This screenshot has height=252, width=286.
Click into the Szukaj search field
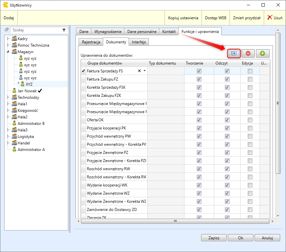click(x=36, y=30)
